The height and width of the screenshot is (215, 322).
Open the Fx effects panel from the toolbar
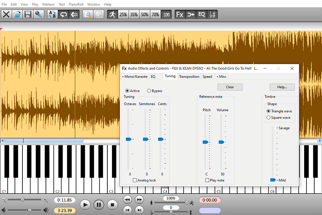[179, 14]
